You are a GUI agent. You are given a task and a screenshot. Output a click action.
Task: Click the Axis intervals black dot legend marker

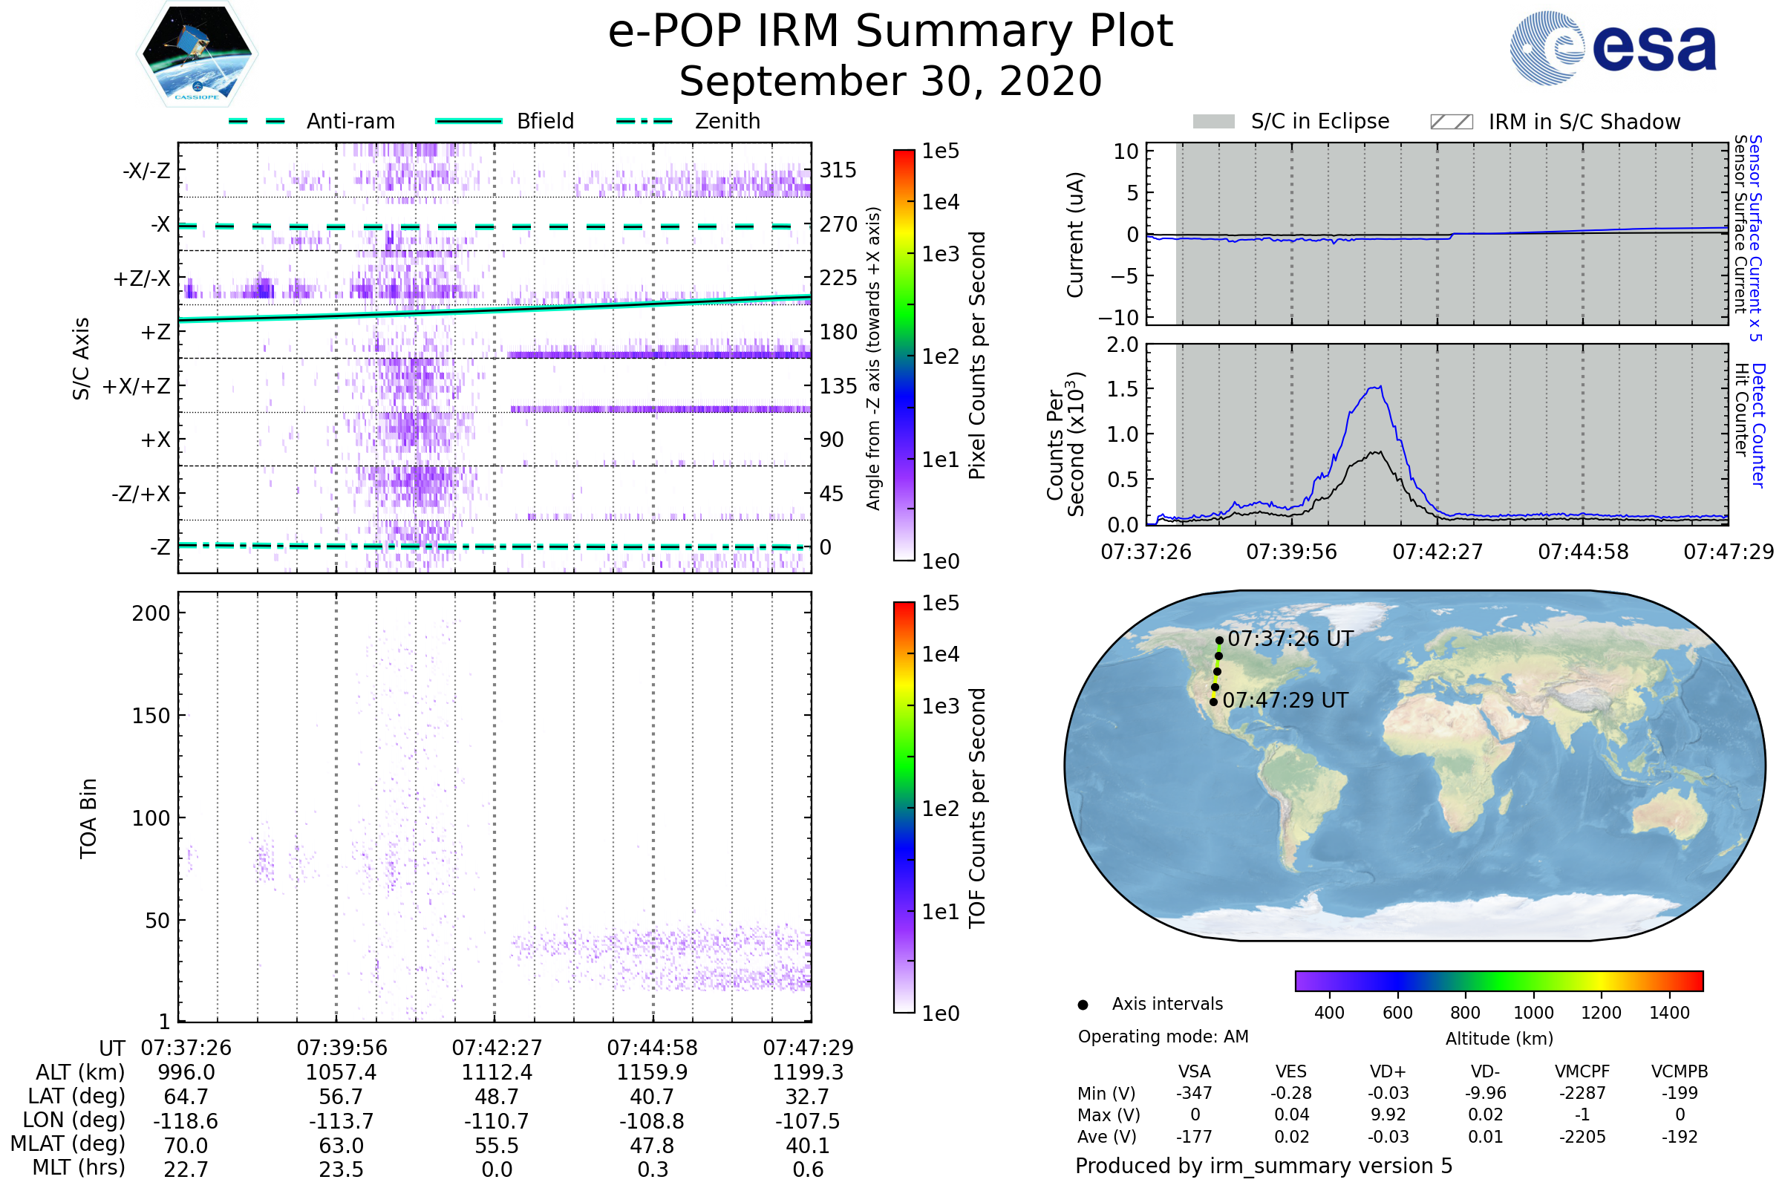click(x=1083, y=1005)
